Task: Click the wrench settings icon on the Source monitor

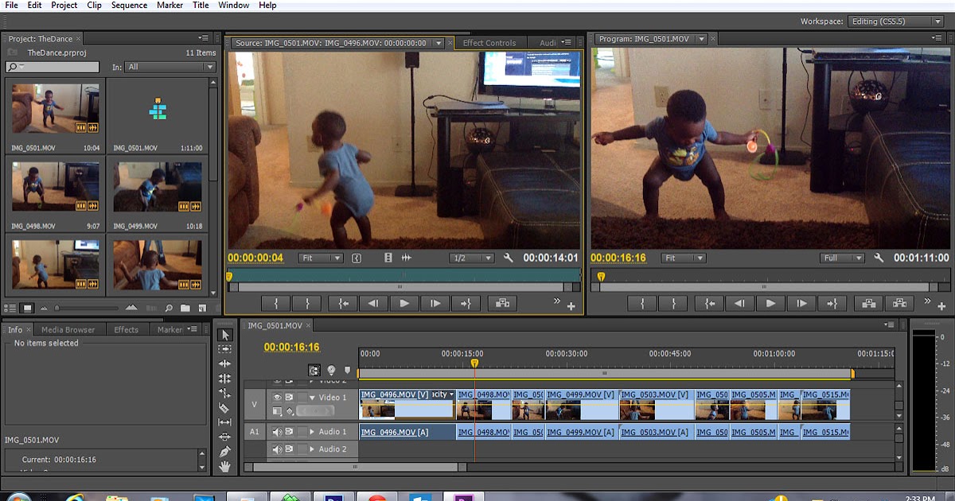Action: pos(509,258)
